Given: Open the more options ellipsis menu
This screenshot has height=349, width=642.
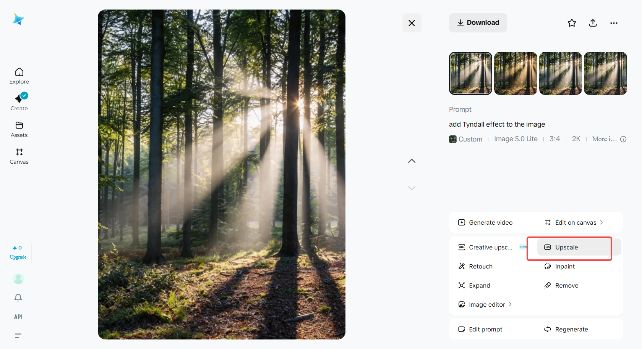Looking at the screenshot, I should (x=614, y=23).
